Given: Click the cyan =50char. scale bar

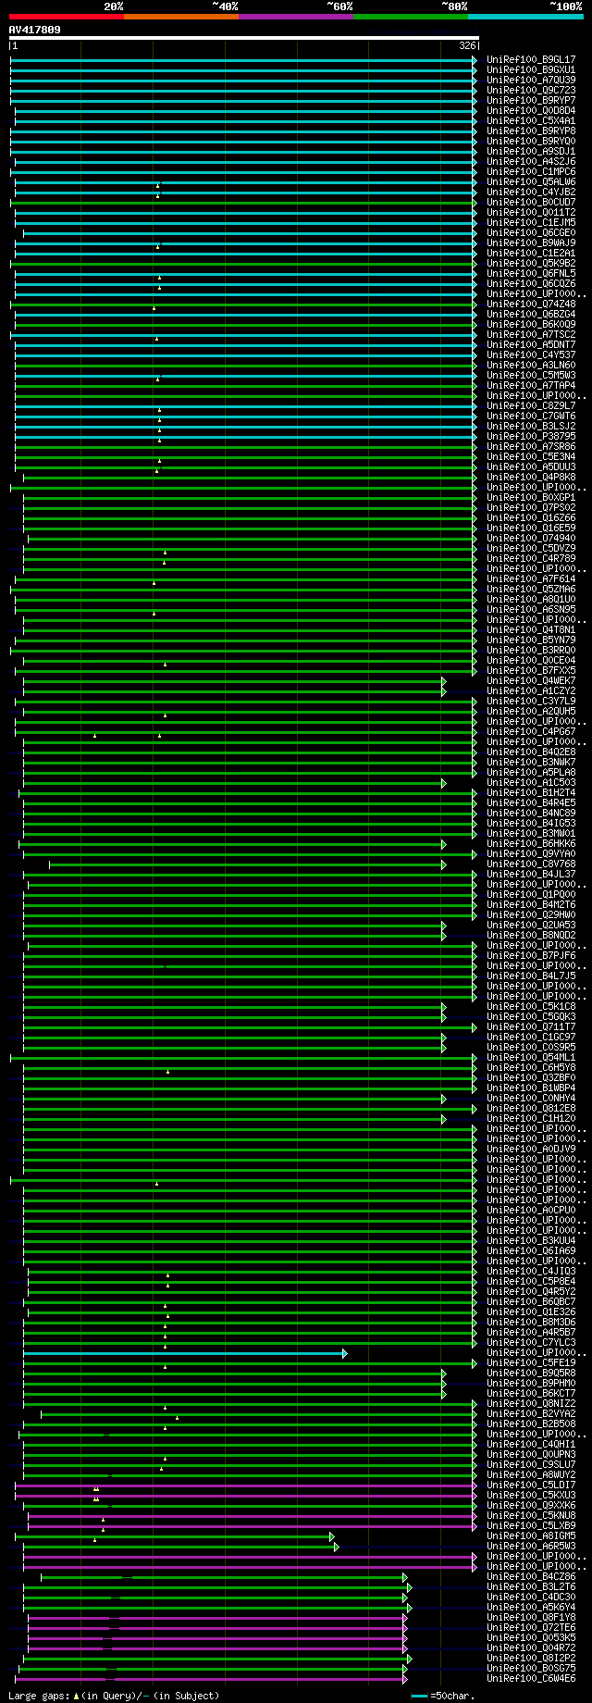Looking at the screenshot, I should coord(419,1696).
